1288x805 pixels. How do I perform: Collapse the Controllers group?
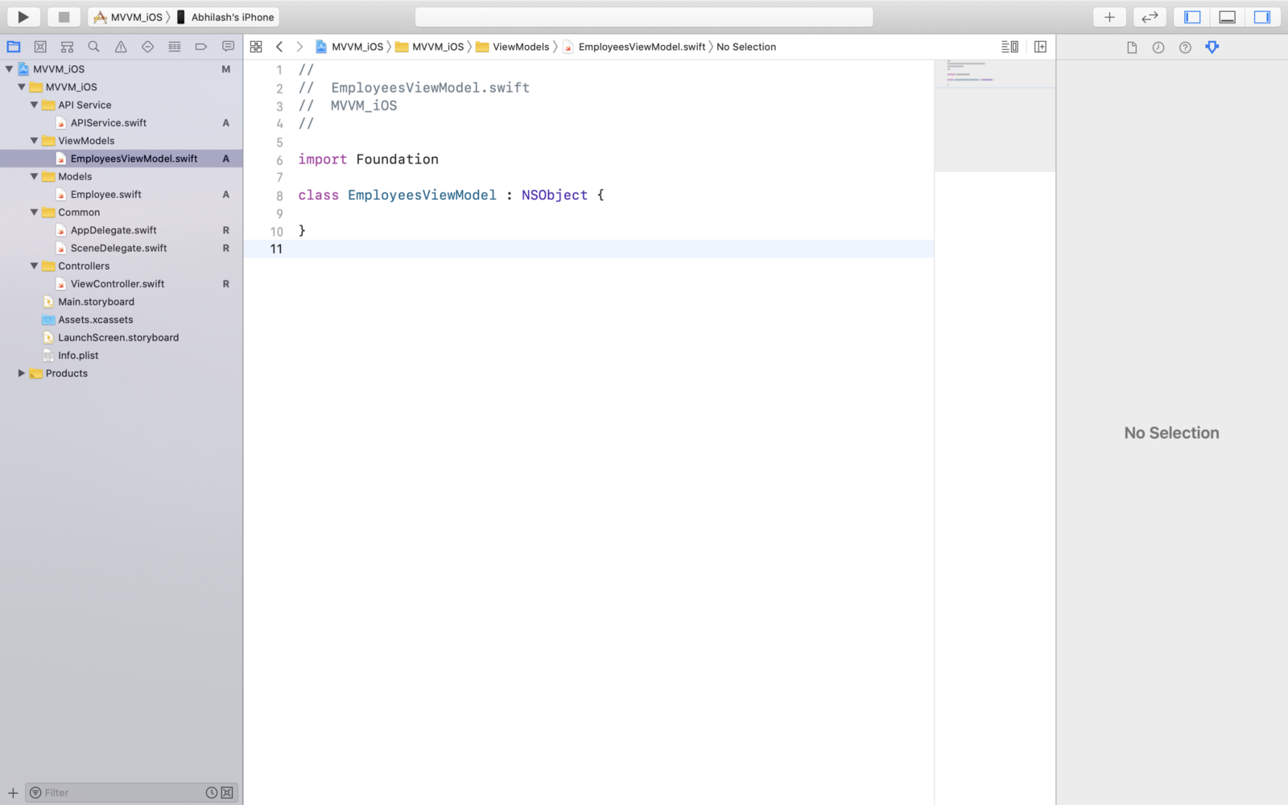click(34, 266)
